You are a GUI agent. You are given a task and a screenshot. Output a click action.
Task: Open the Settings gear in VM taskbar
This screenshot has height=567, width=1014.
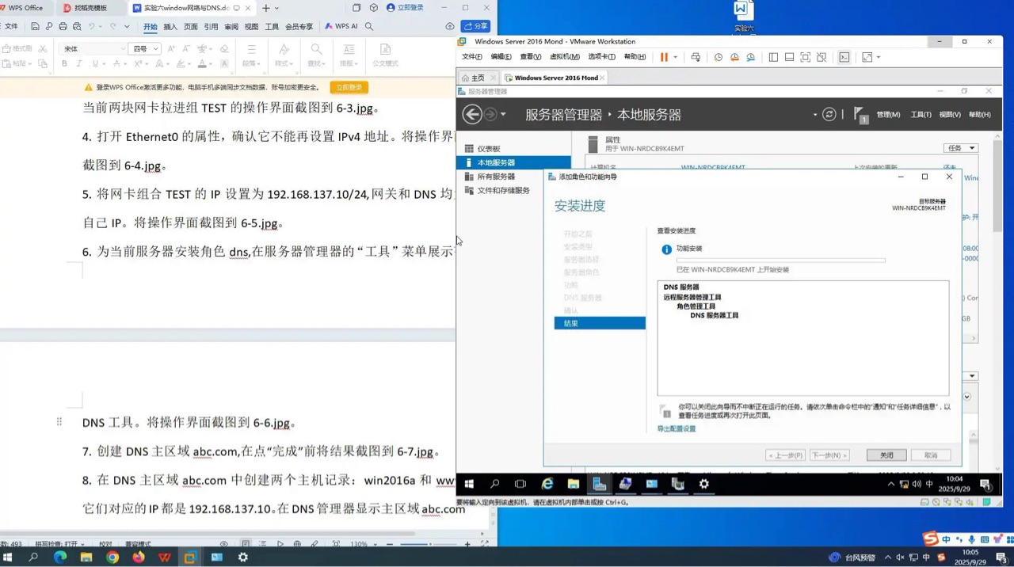tap(703, 484)
